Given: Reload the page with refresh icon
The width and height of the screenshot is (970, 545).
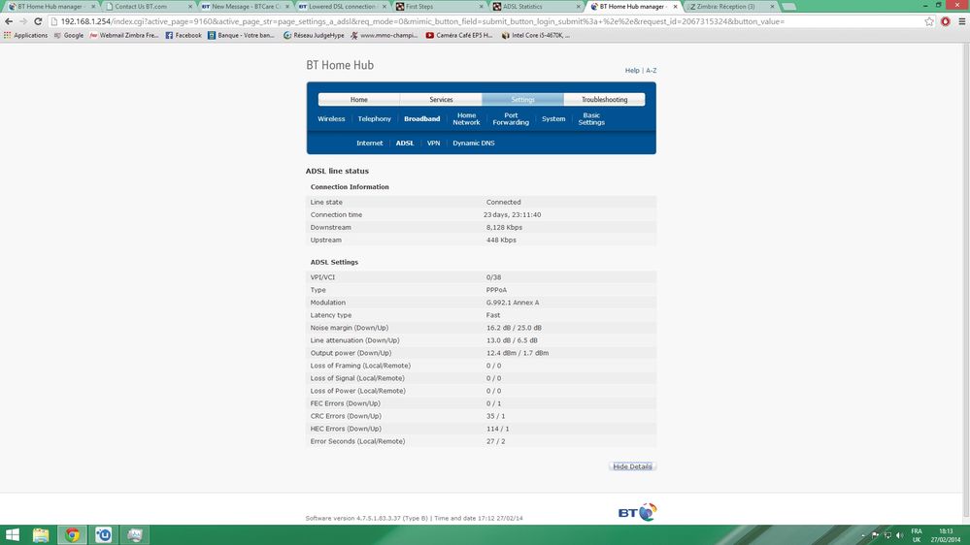Looking at the screenshot, I should [38, 21].
